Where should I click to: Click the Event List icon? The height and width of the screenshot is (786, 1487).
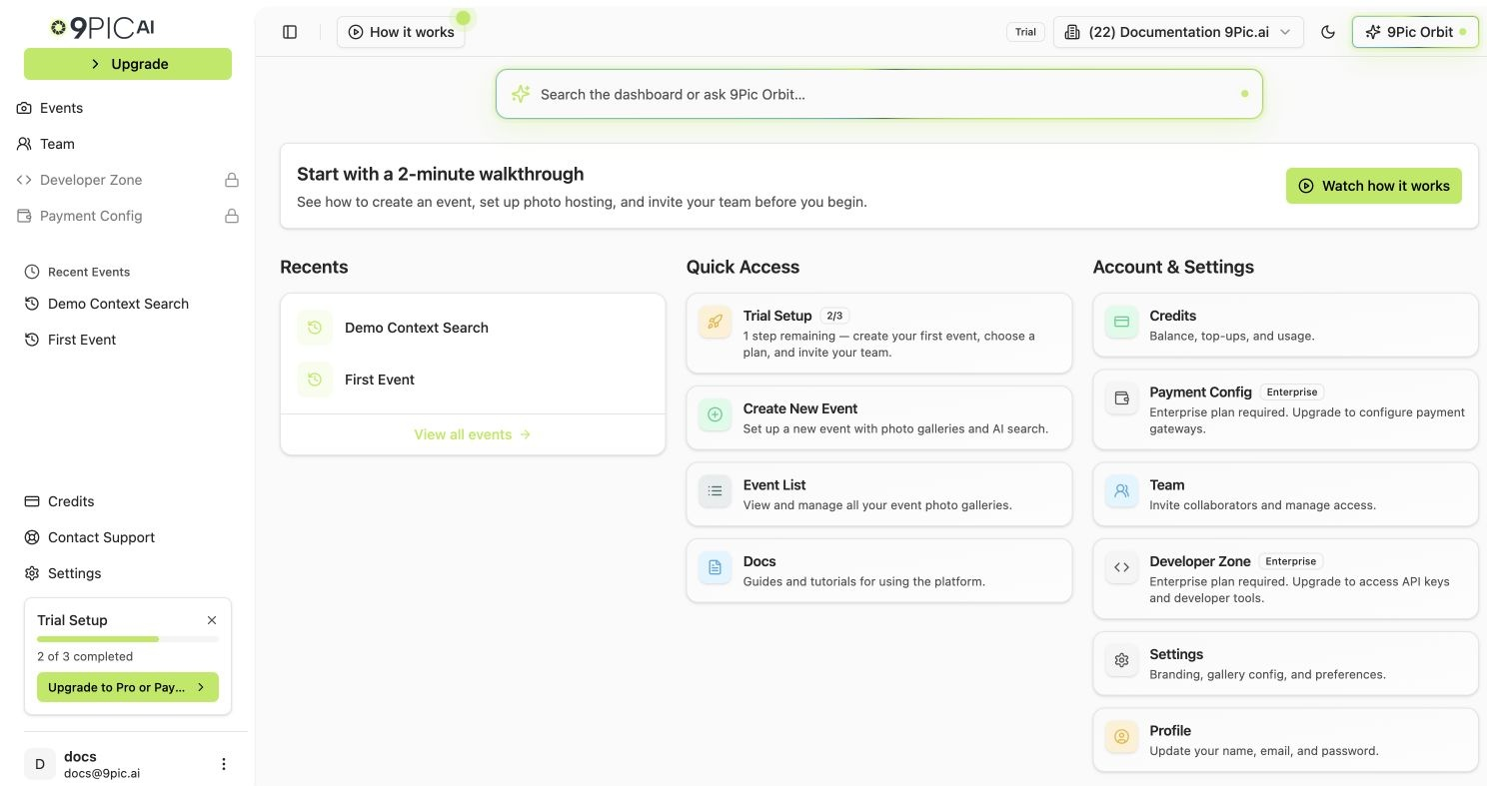[715, 490]
